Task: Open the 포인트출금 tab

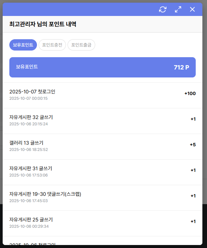Action: tap(81, 45)
